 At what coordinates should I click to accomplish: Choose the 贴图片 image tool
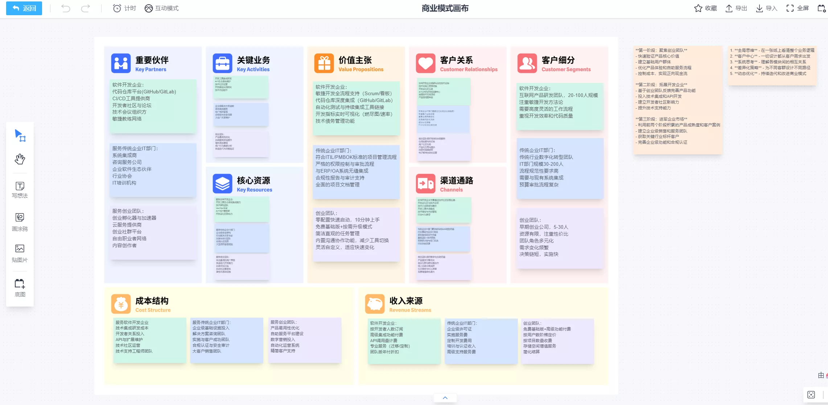[20, 253]
